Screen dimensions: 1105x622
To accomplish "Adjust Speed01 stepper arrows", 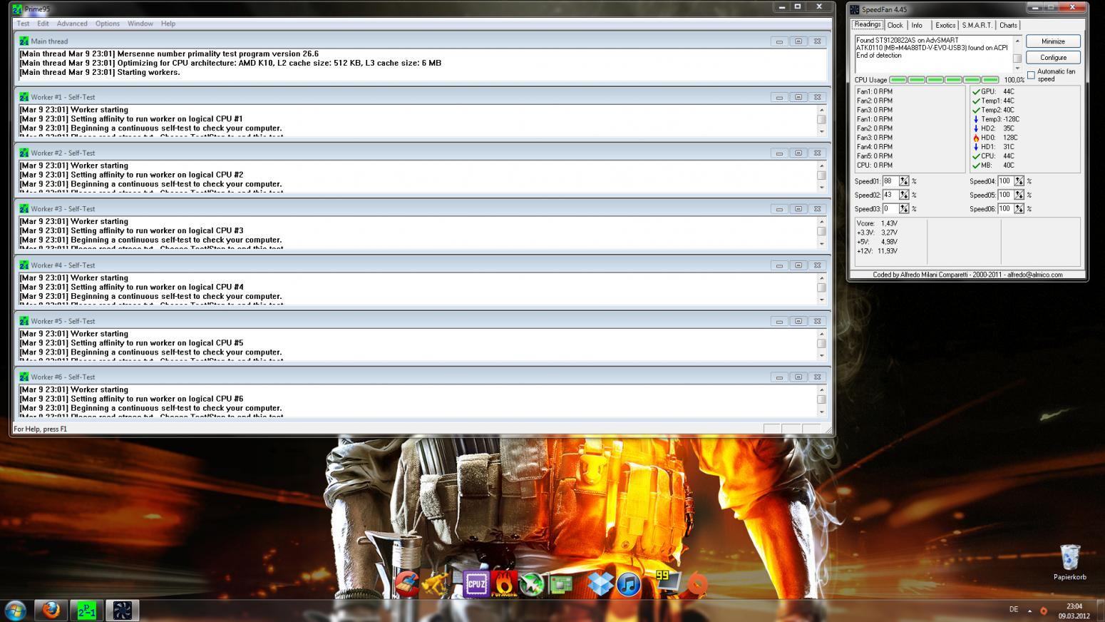I will [904, 181].
